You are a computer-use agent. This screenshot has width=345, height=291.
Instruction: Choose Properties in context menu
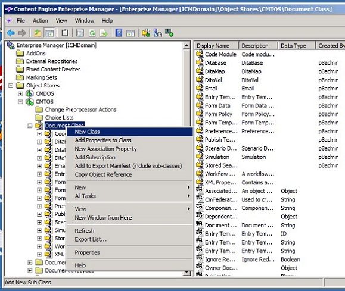(129, 252)
